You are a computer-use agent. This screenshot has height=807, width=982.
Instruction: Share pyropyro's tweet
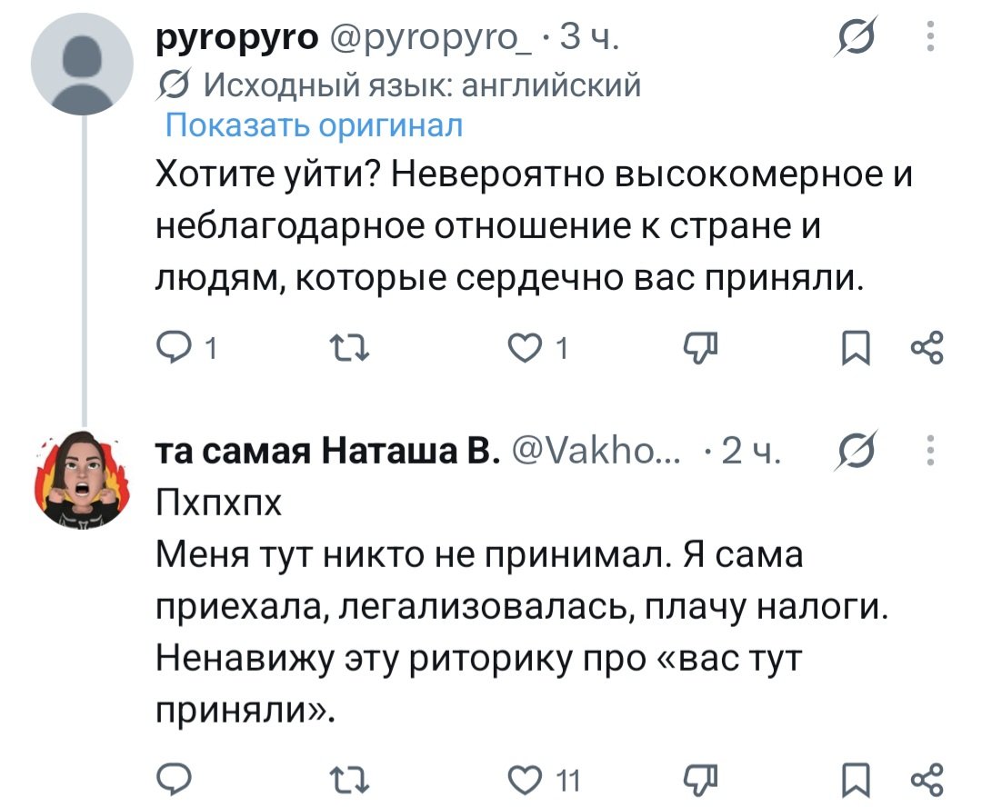point(927,347)
